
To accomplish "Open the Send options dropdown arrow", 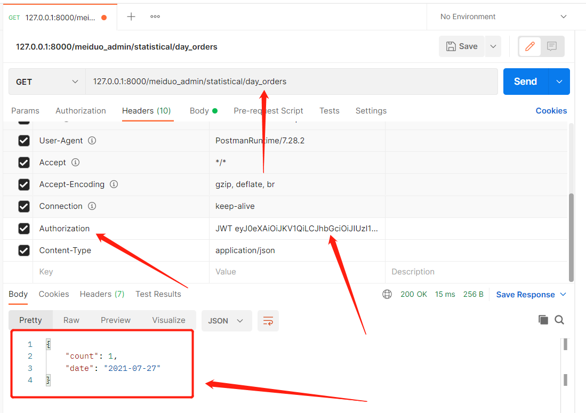I will click(x=559, y=82).
